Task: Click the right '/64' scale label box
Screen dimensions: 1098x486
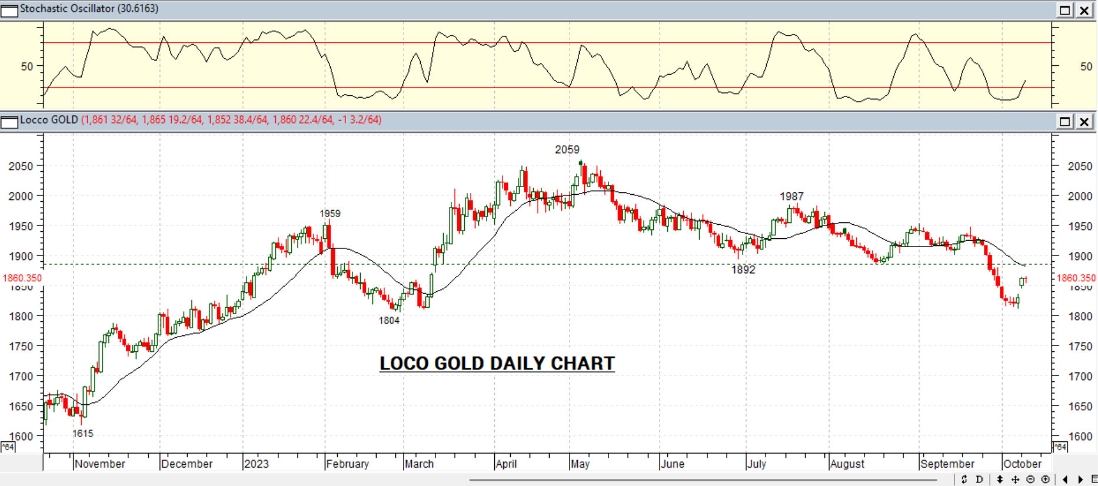Action: pyautogui.click(x=1060, y=447)
